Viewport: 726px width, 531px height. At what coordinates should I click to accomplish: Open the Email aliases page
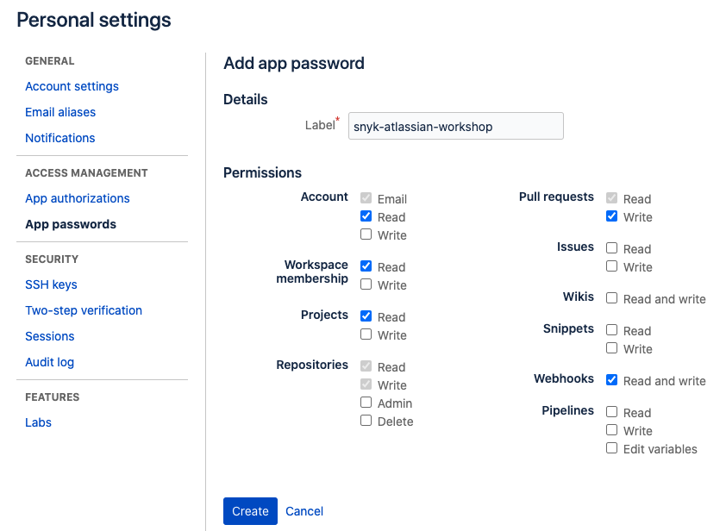coord(60,112)
